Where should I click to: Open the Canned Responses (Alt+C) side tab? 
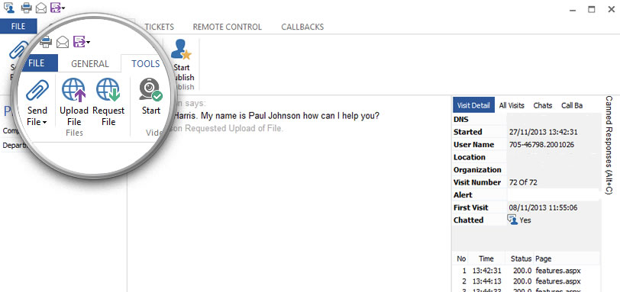[609, 145]
